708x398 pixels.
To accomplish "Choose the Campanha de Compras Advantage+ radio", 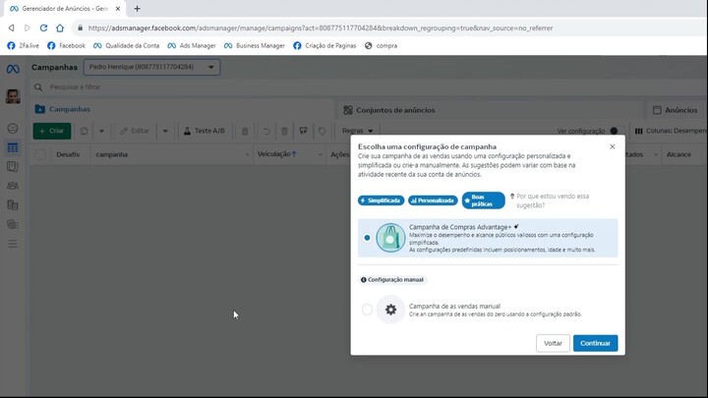I will coord(367,238).
